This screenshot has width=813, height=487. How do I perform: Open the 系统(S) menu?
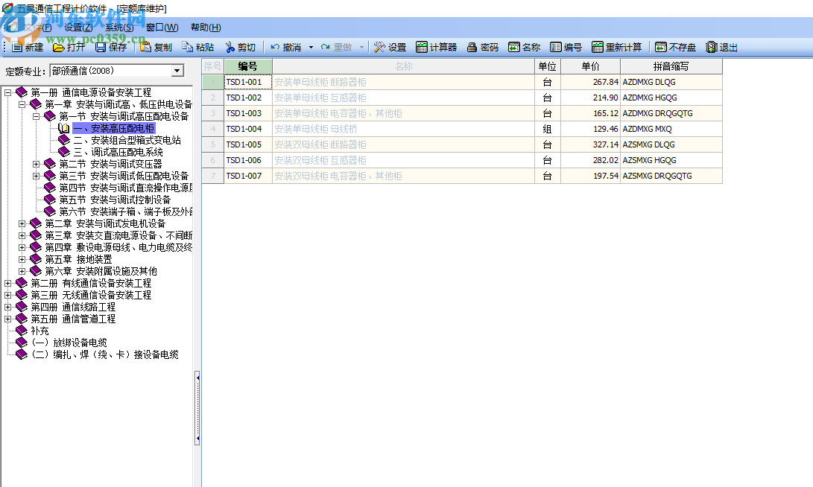pyautogui.click(x=119, y=28)
